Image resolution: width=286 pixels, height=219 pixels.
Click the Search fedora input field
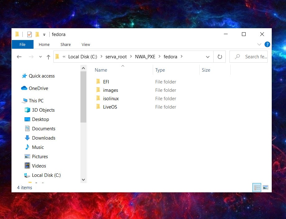point(249,57)
